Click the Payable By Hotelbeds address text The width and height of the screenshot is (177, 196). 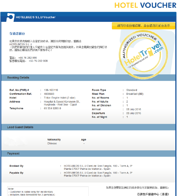[98, 174]
